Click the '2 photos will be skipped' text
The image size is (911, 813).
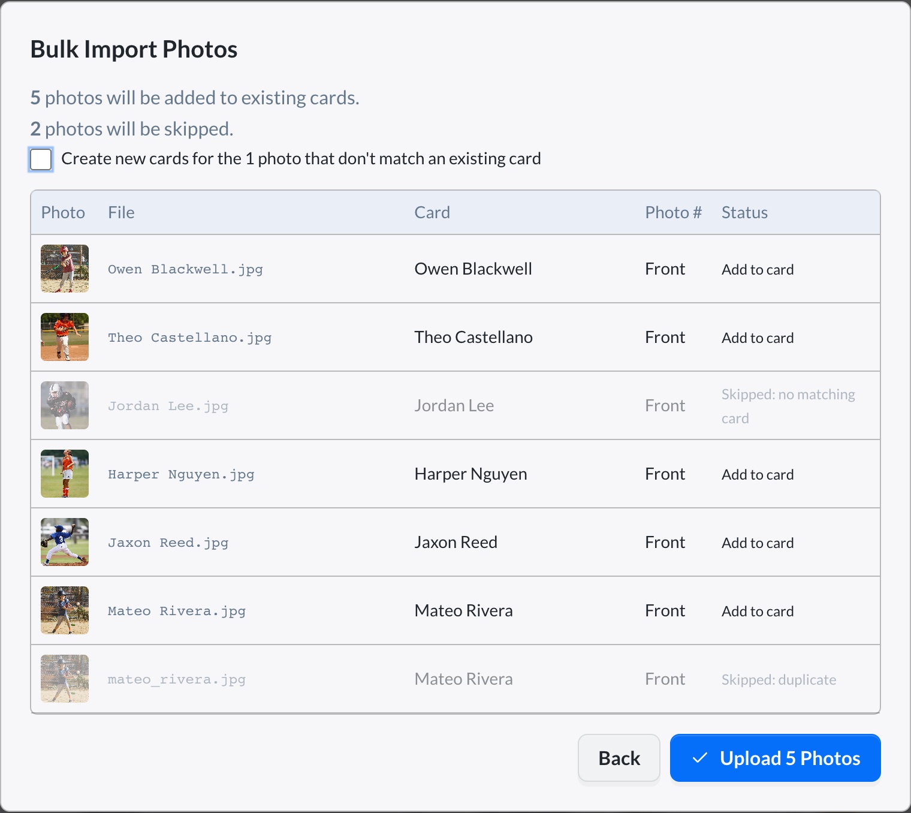132,129
